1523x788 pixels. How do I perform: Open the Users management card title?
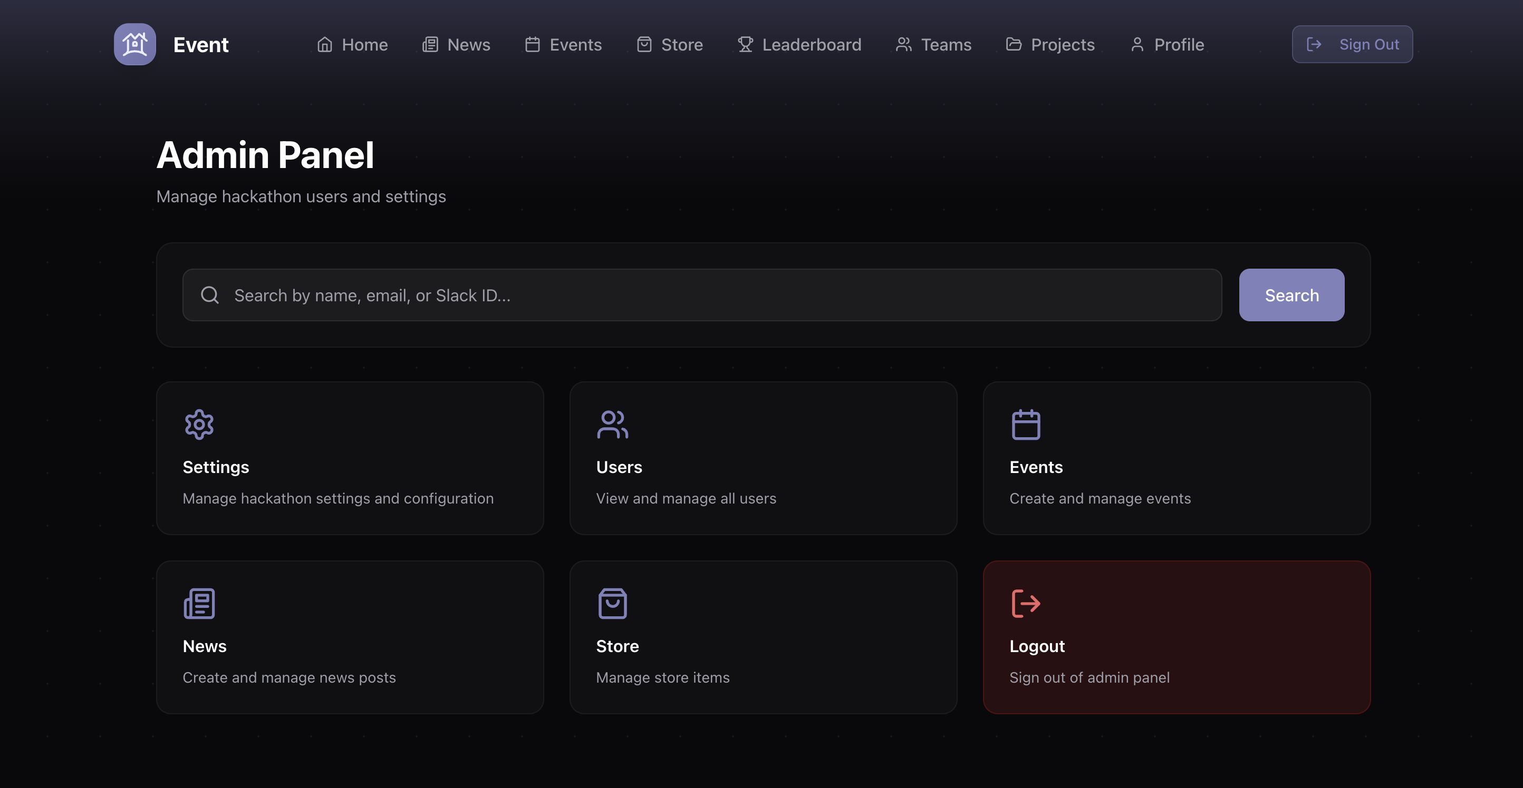619,467
